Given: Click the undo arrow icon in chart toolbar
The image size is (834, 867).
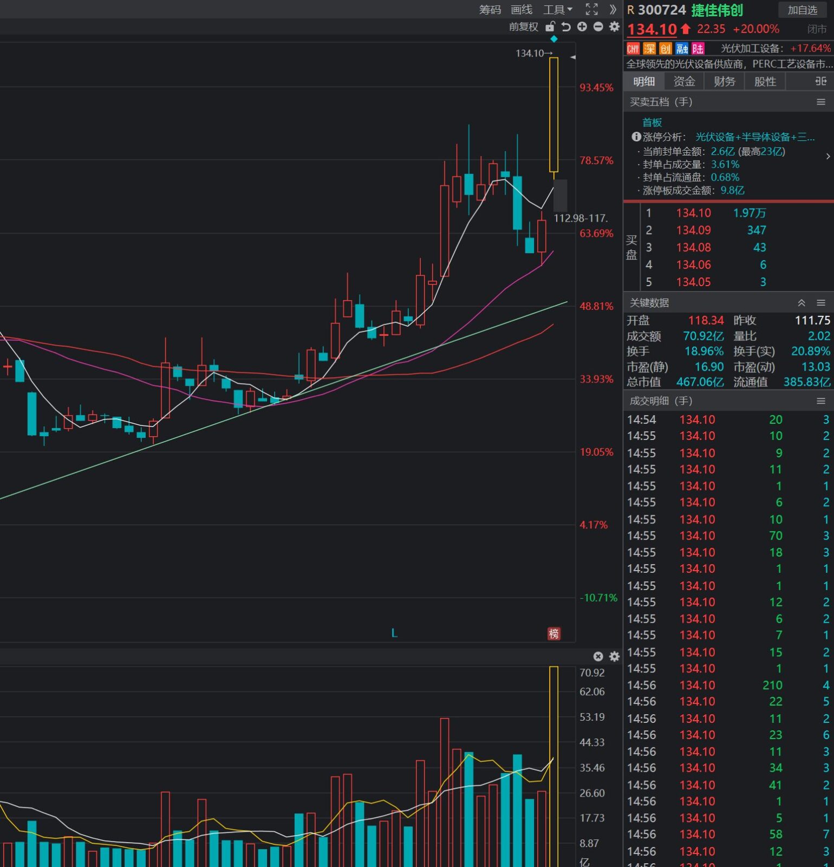Looking at the screenshot, I should click(x=566, y=27).
